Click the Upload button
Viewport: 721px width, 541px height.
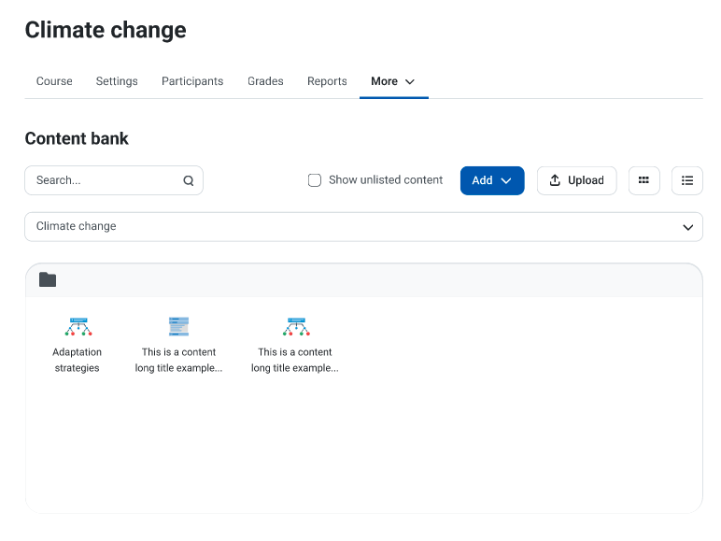[x=576, y=180]
